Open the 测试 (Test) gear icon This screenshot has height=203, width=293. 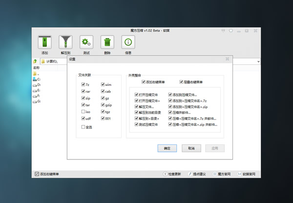(87, 42)
